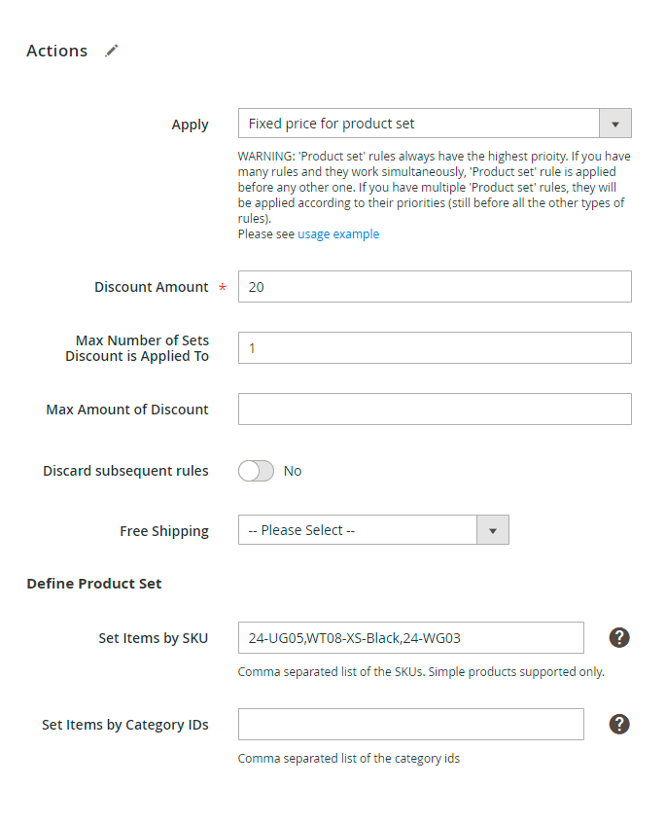Open help icon for Set Items by Category IDs

[619, 724]
